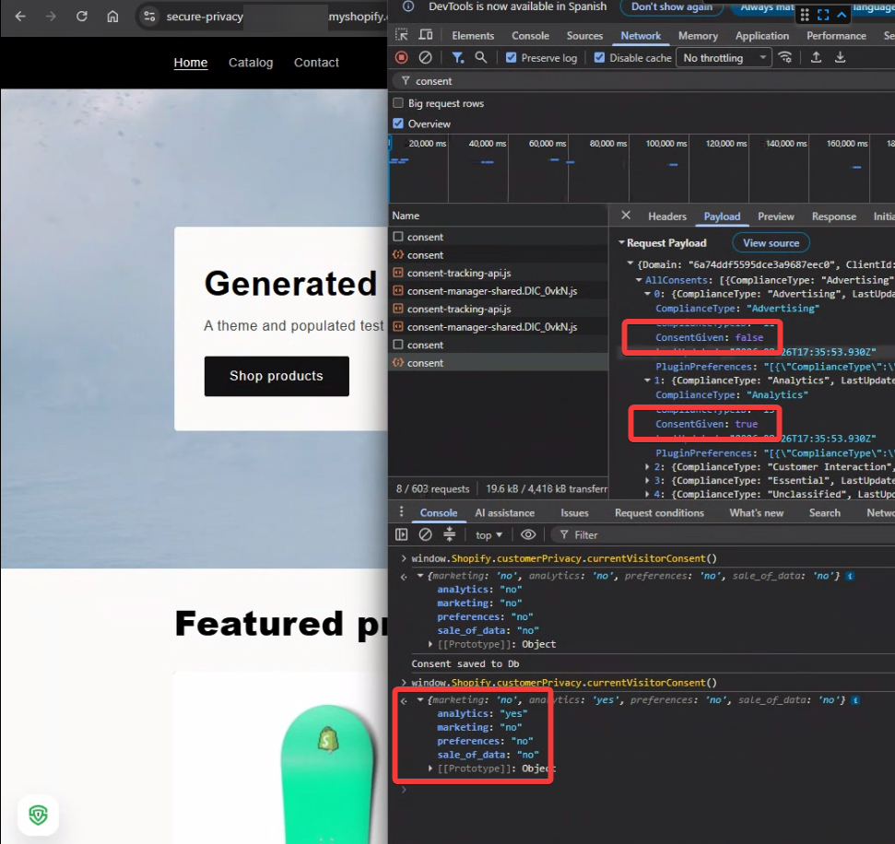Collapse the Request Payload section
The image size is (895, 844).
pos(621,242)
